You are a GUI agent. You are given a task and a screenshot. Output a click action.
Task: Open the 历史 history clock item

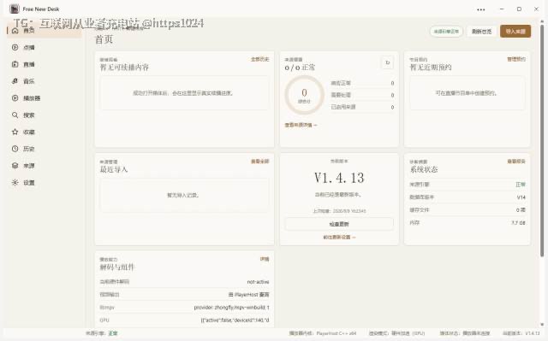45,149
